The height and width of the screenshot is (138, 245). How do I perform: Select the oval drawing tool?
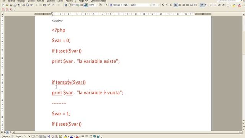[37, 136]
